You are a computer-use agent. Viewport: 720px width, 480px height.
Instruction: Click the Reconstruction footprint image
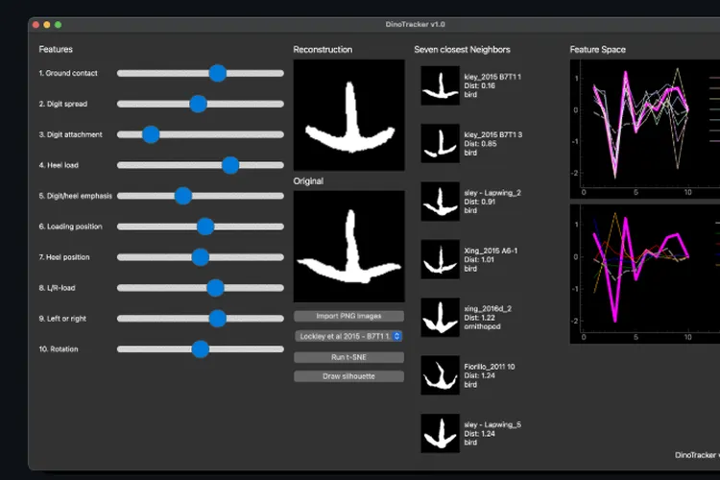(x=348, y=115)
